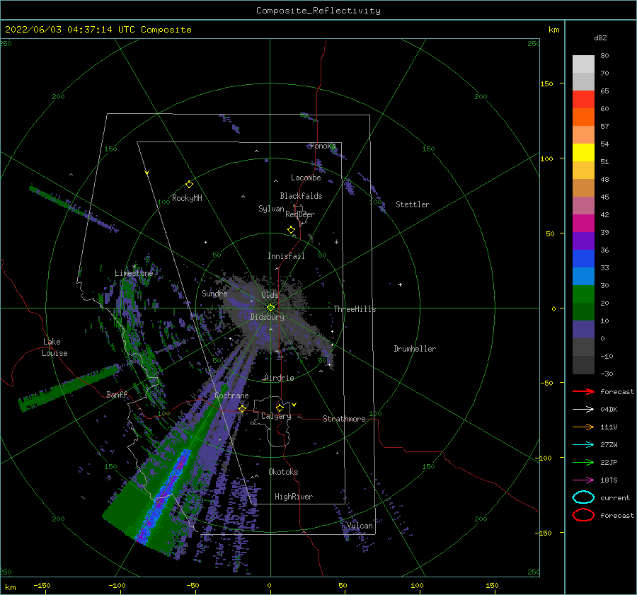Click the bright green 30–20 dBZ swatch
Screen dimensions: 637x595
(x=583, y=294)
